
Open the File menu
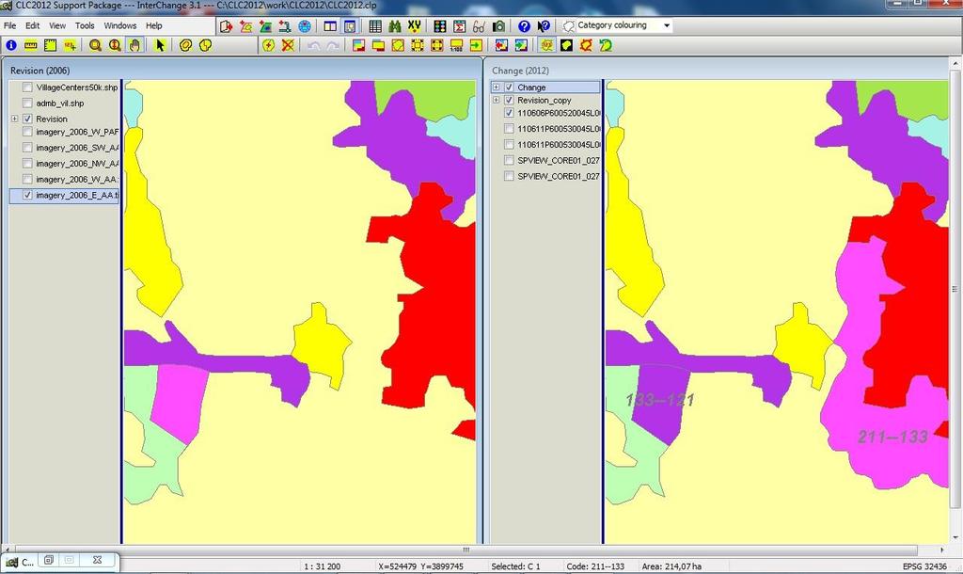tap(9, 25)
